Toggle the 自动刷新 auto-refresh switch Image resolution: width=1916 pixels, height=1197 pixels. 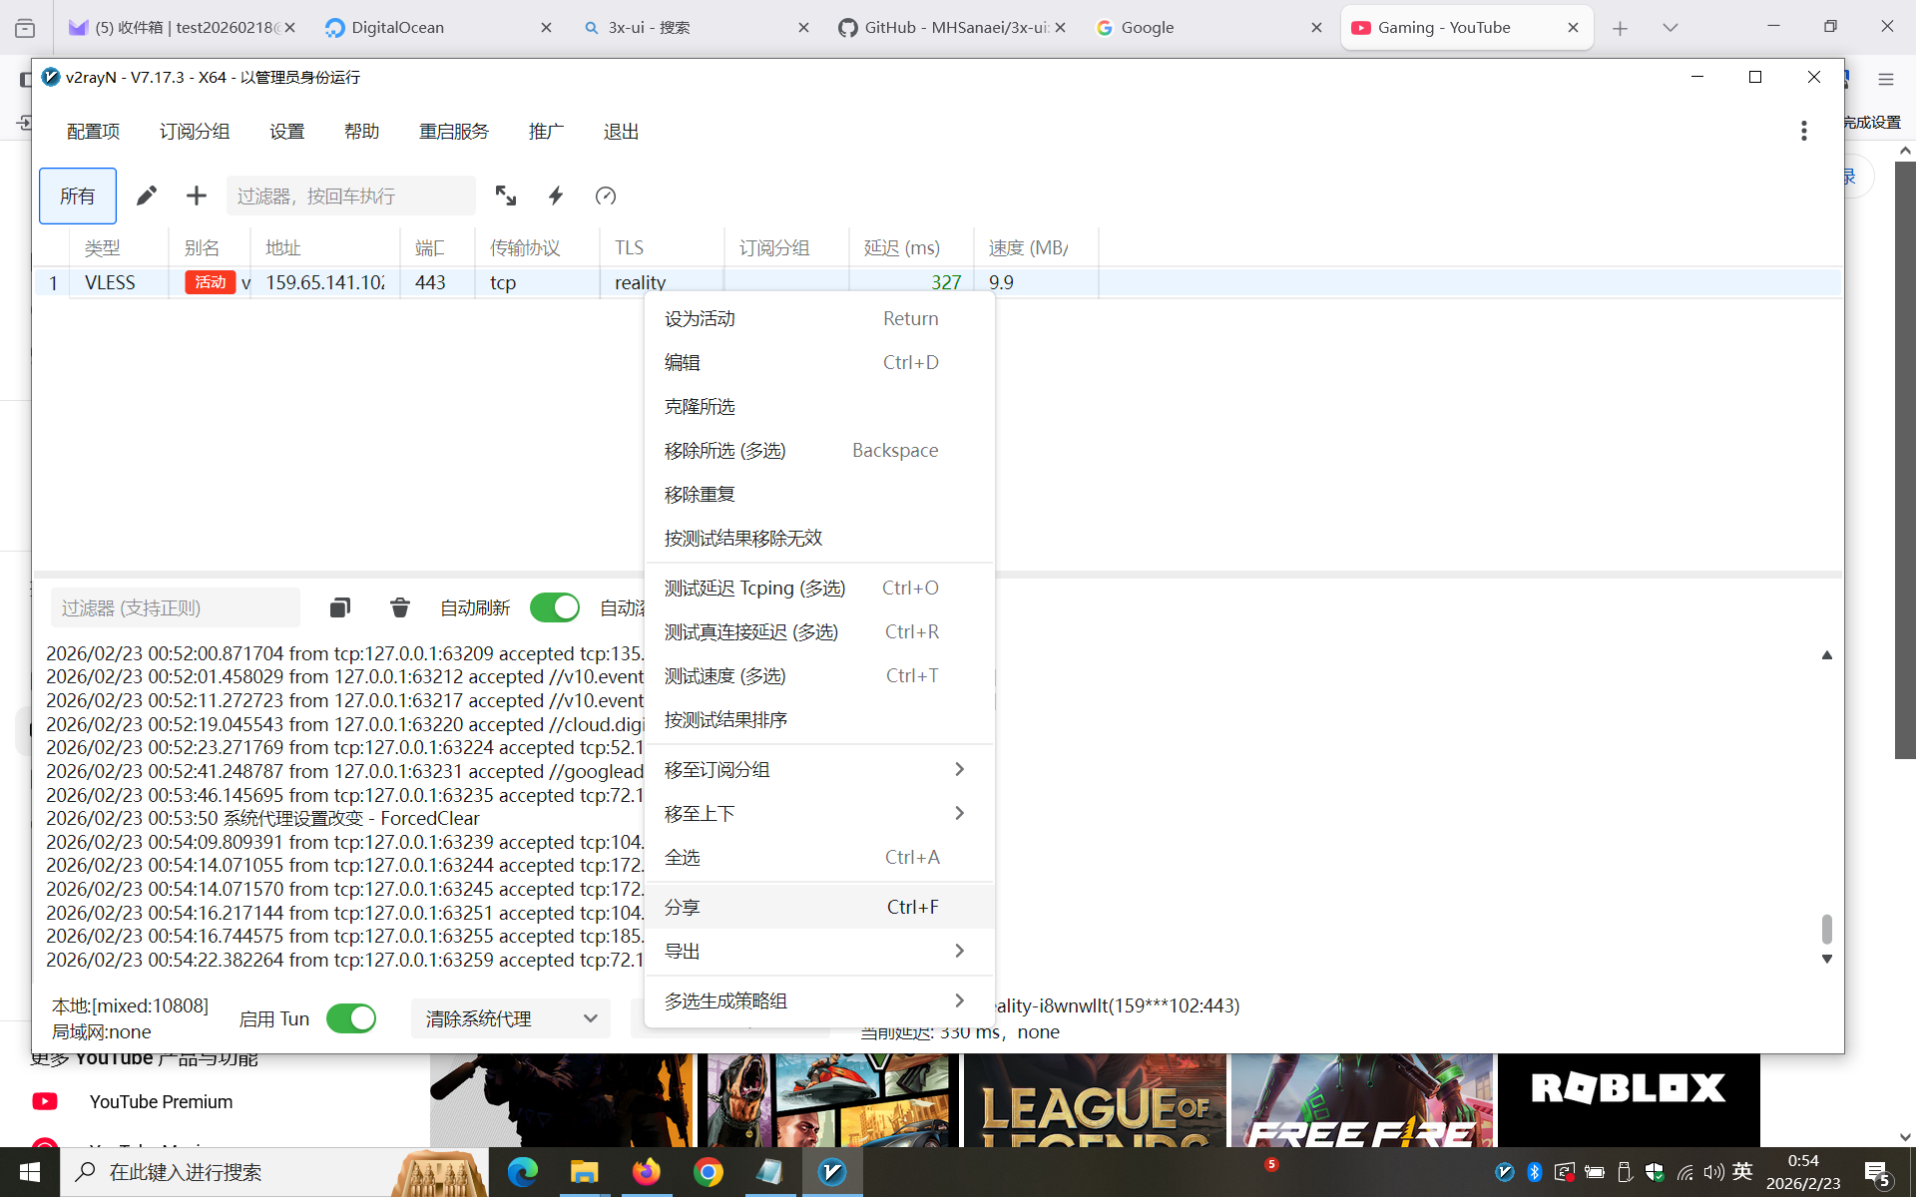(554, 607)
